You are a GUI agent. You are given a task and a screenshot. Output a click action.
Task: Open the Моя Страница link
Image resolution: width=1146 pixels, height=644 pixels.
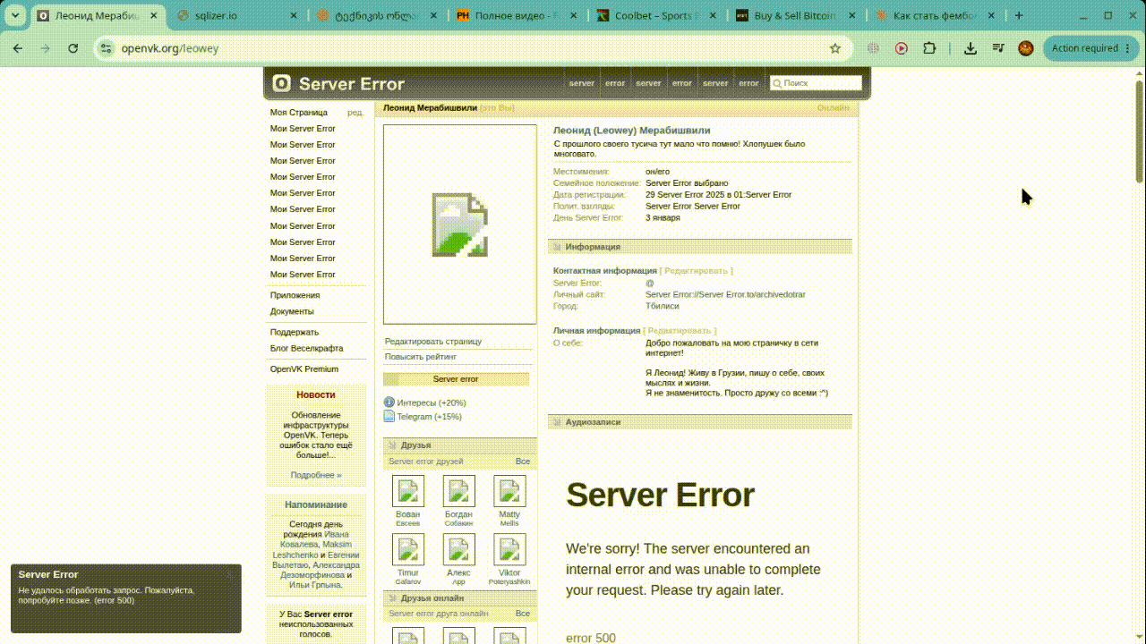pyautogui.click(x=299, y=113)
